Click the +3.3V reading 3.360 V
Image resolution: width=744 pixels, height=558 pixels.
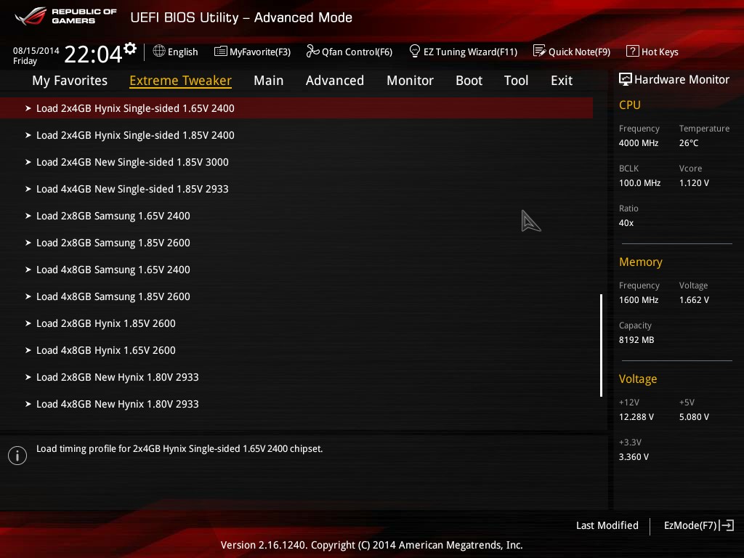[x=634, y=456]
